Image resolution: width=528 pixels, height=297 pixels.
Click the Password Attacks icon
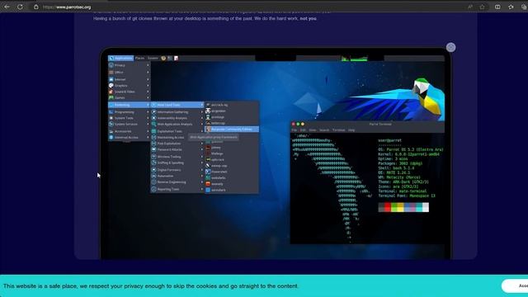pyautogui.click(x=154, y=149)
